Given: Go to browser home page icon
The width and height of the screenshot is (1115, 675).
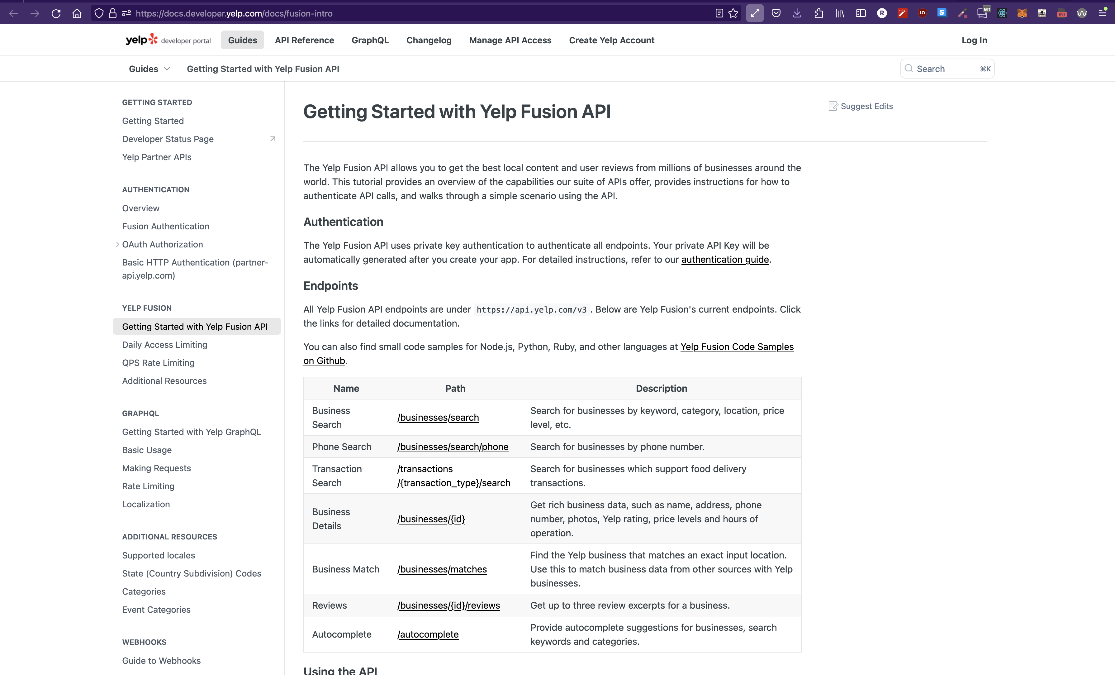Looking at the screenshot, I should tap(77, 14).
